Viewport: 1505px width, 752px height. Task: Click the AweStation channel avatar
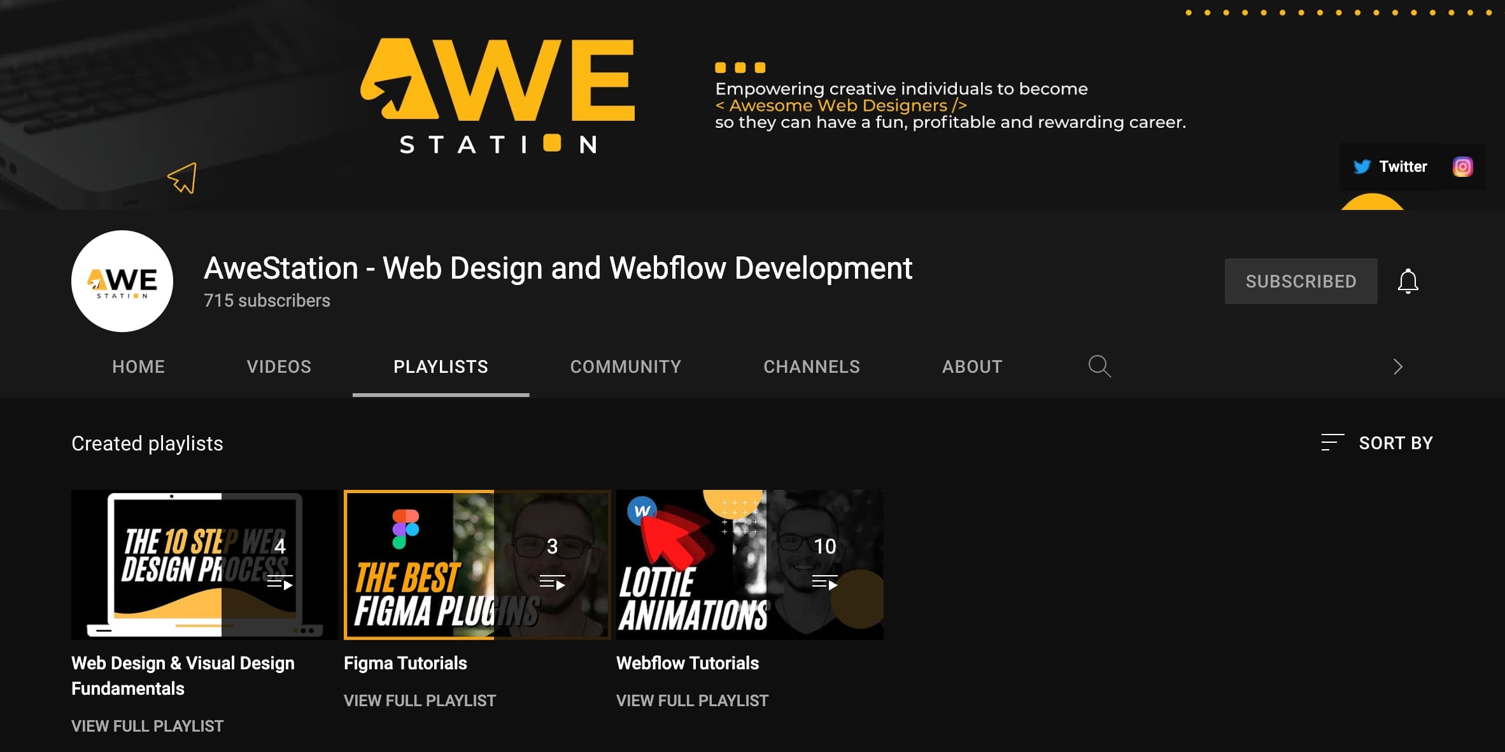122,281
